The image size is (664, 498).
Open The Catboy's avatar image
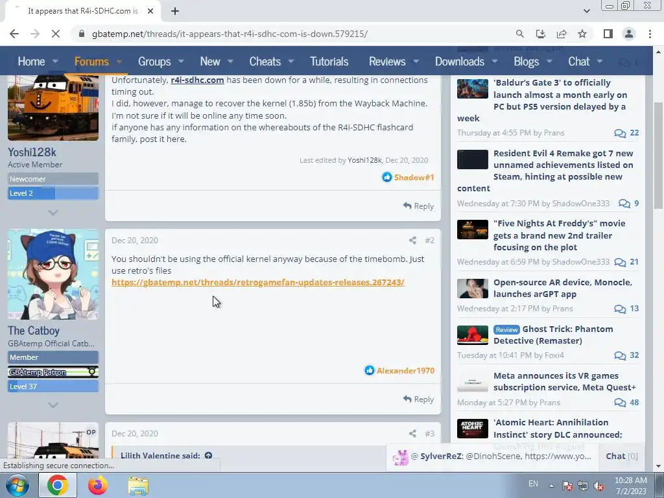(53, 274)
